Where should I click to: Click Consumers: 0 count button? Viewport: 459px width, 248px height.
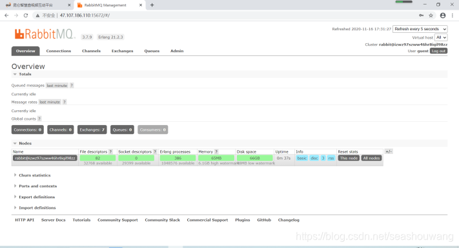point(153,129)
